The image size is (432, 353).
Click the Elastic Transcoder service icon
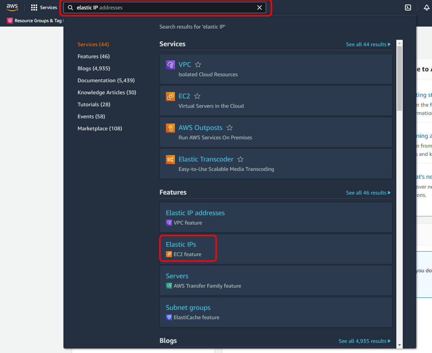tap(170, 160)
